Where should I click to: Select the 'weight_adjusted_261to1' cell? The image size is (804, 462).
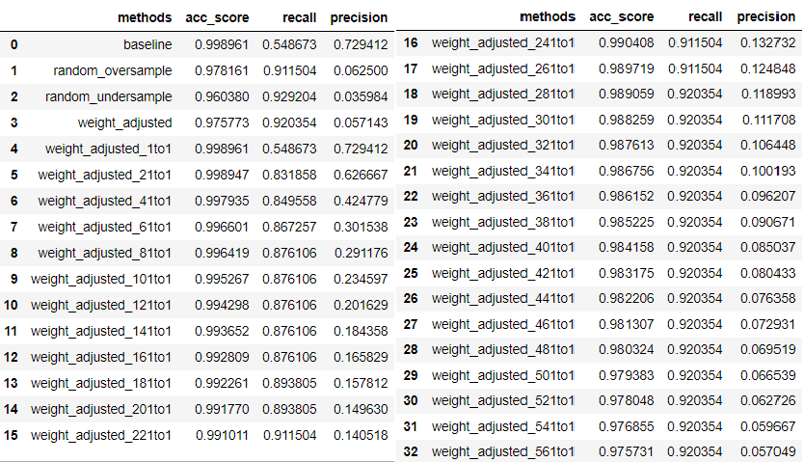[503, 68]
